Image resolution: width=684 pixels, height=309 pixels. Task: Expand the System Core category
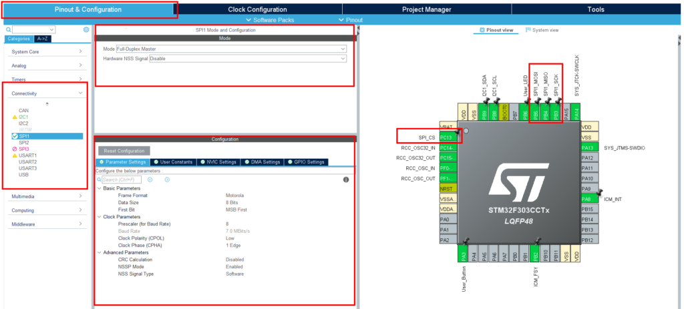[47, 51]
